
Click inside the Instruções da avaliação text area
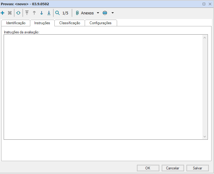point(103,87)
